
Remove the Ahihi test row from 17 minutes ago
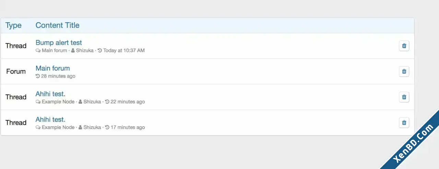pos(404,123)
